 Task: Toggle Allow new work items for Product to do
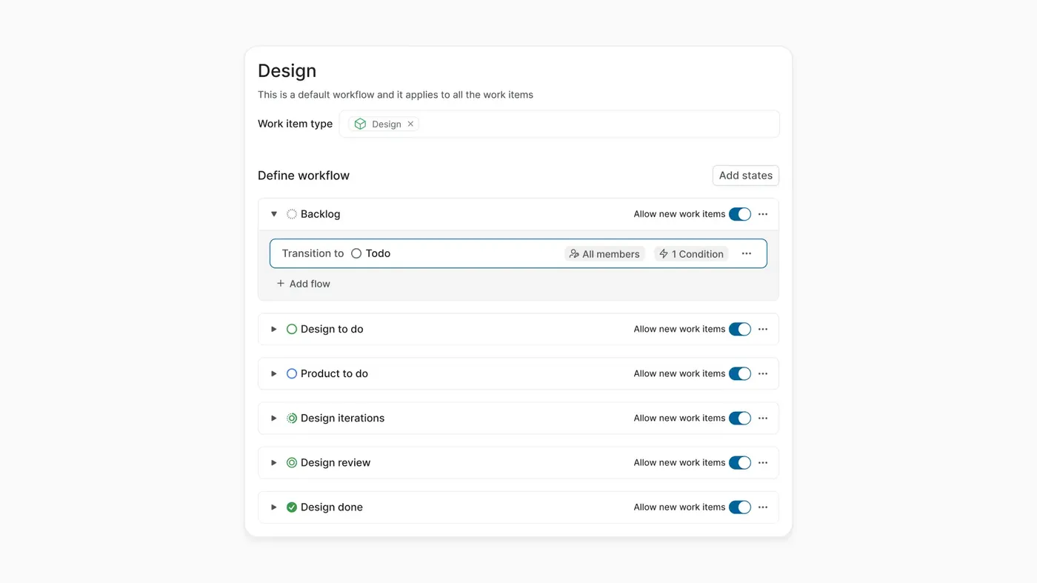click(740, 373)
